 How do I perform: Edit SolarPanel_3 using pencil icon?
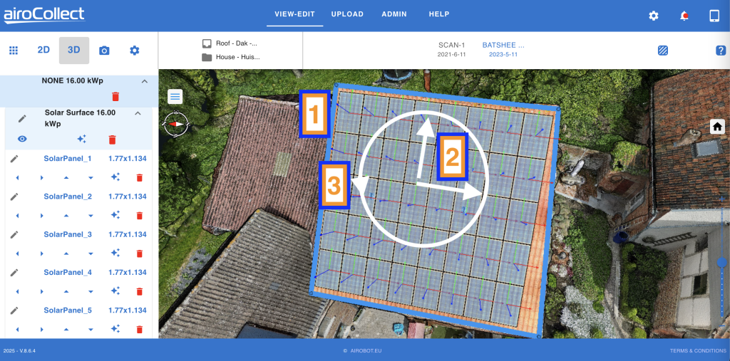[x=14, y=235]
